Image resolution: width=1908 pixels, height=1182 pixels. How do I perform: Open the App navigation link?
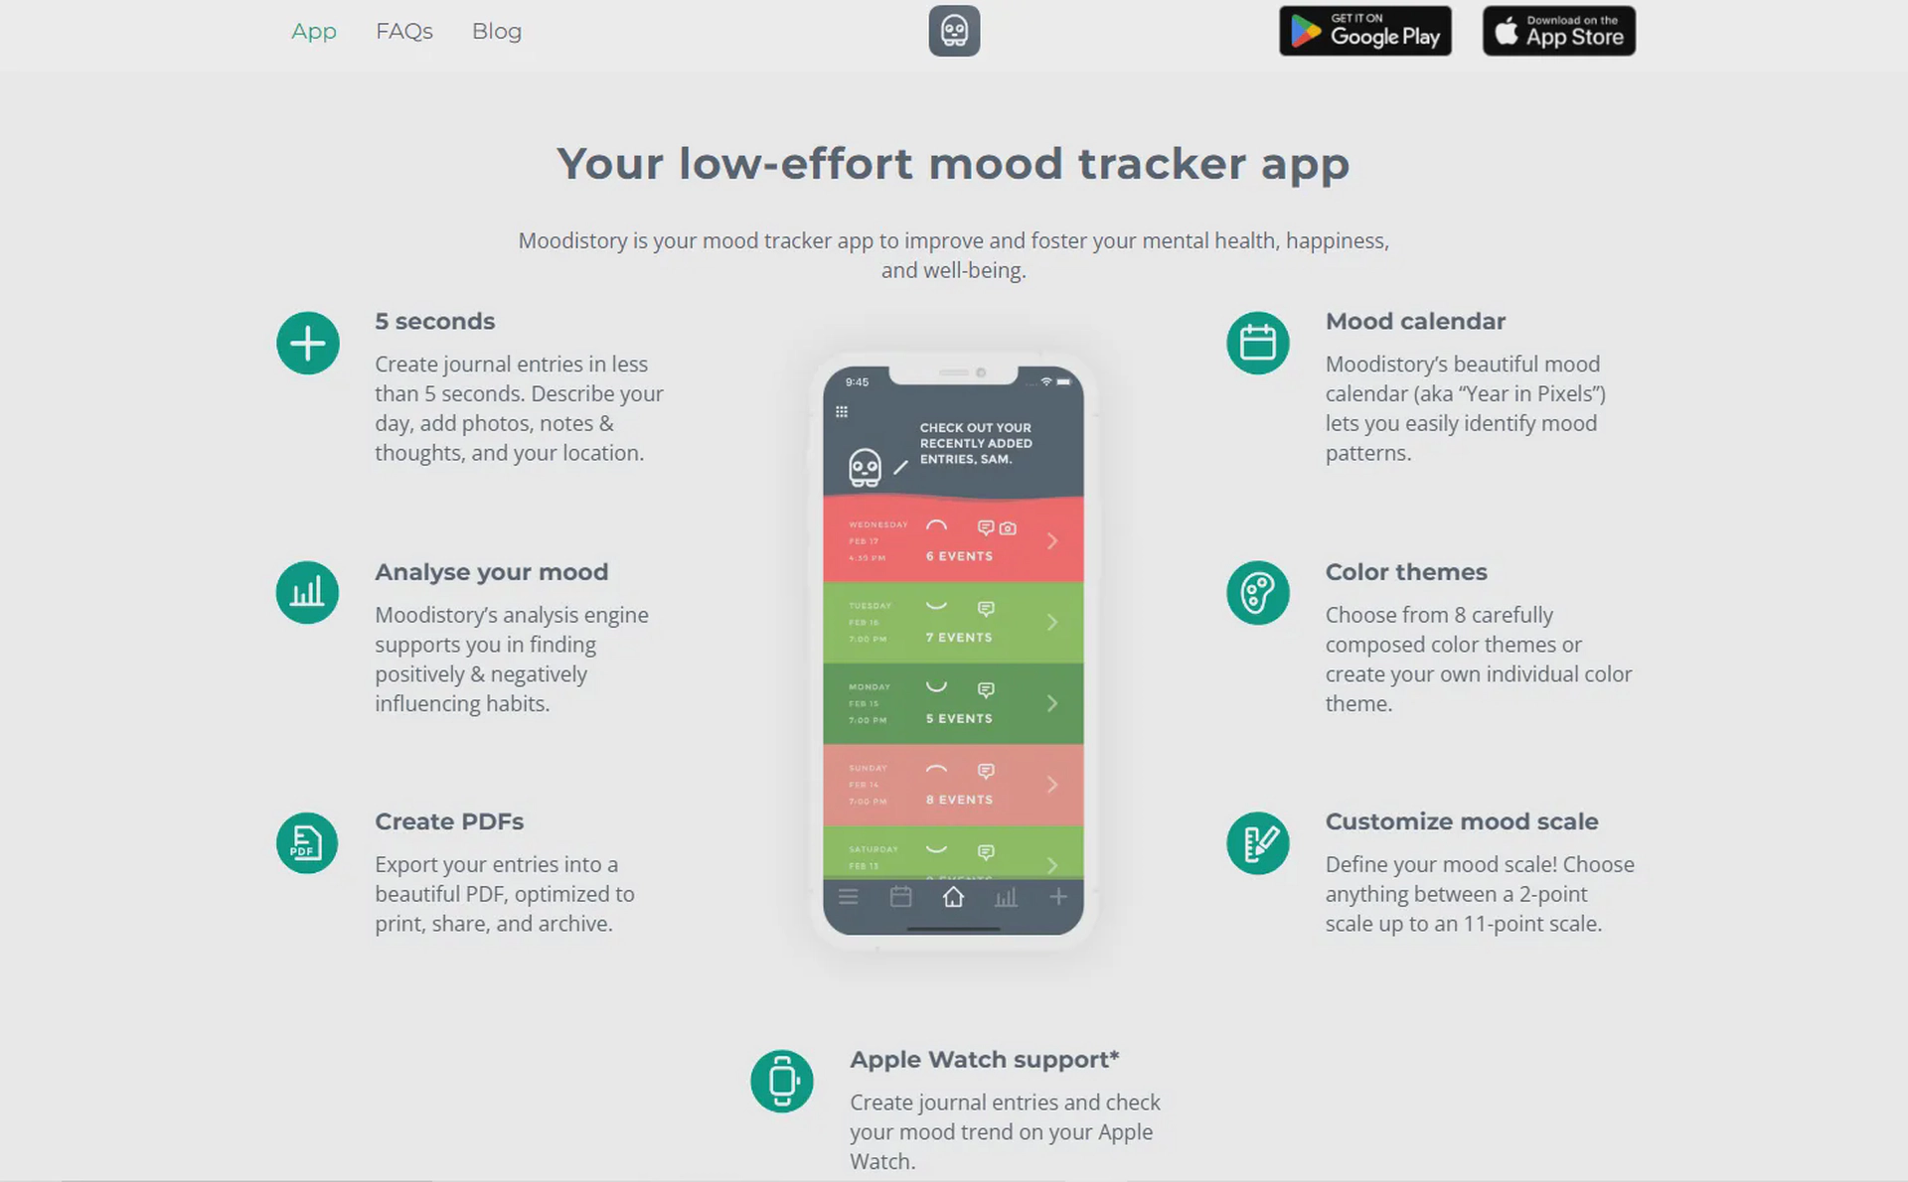point(315,29)
